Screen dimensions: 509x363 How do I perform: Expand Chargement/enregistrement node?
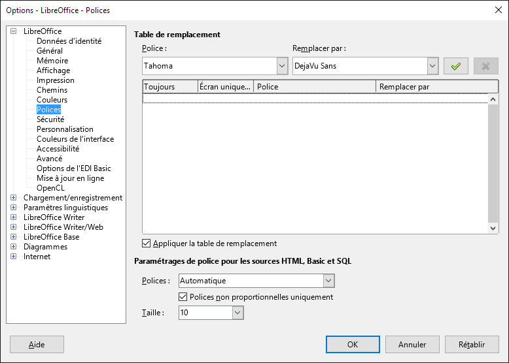click(13, 198)
